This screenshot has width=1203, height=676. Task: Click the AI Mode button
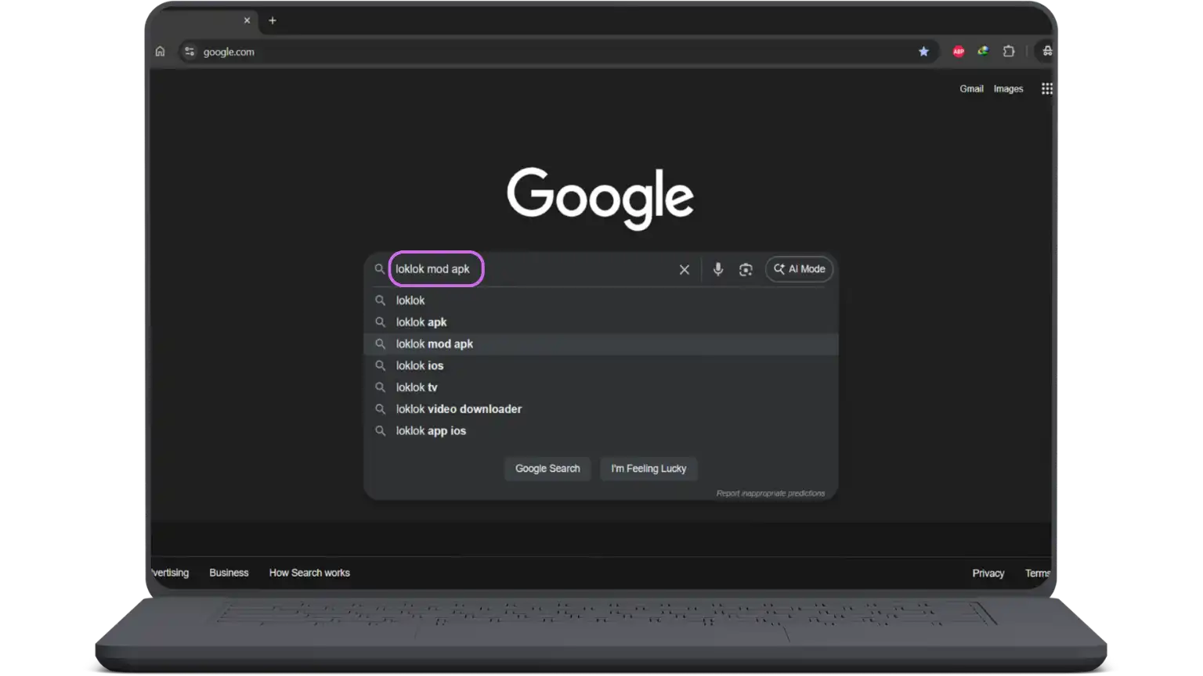[799, 269]
